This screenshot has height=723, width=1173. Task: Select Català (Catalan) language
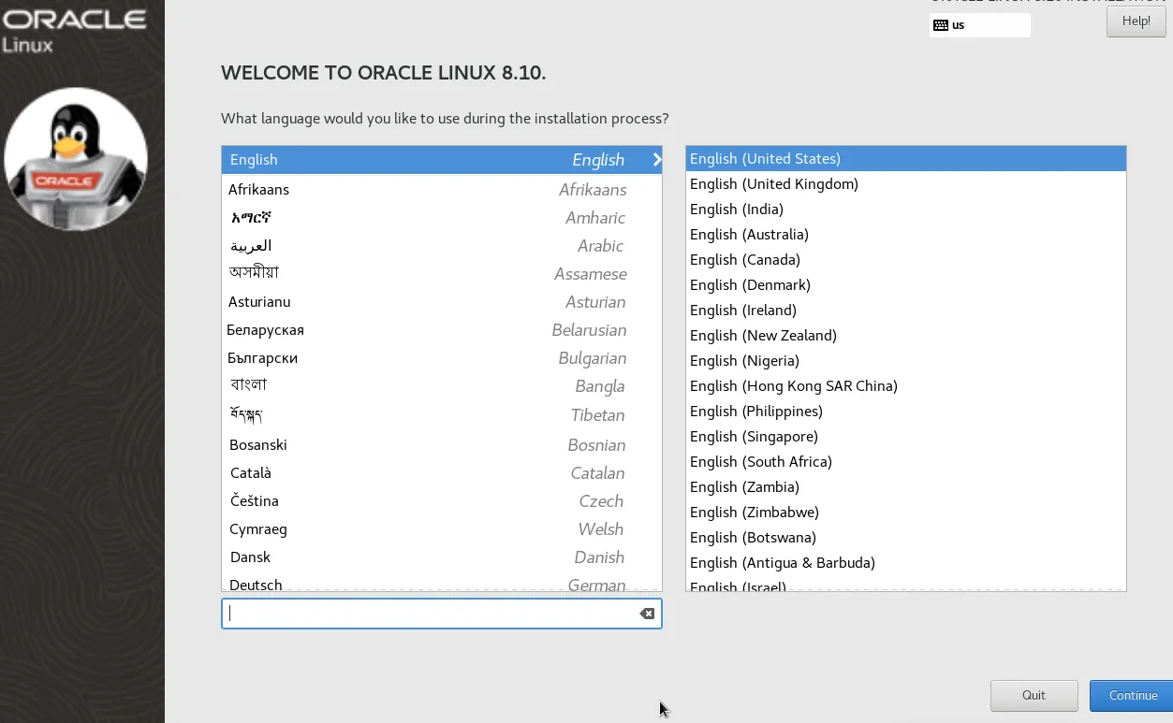click(x=442, y=472)
